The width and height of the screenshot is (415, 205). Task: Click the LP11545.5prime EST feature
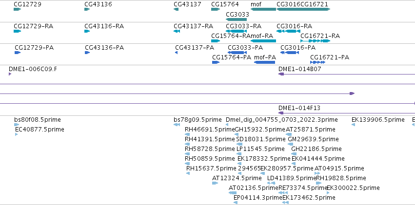coord(239,154)
